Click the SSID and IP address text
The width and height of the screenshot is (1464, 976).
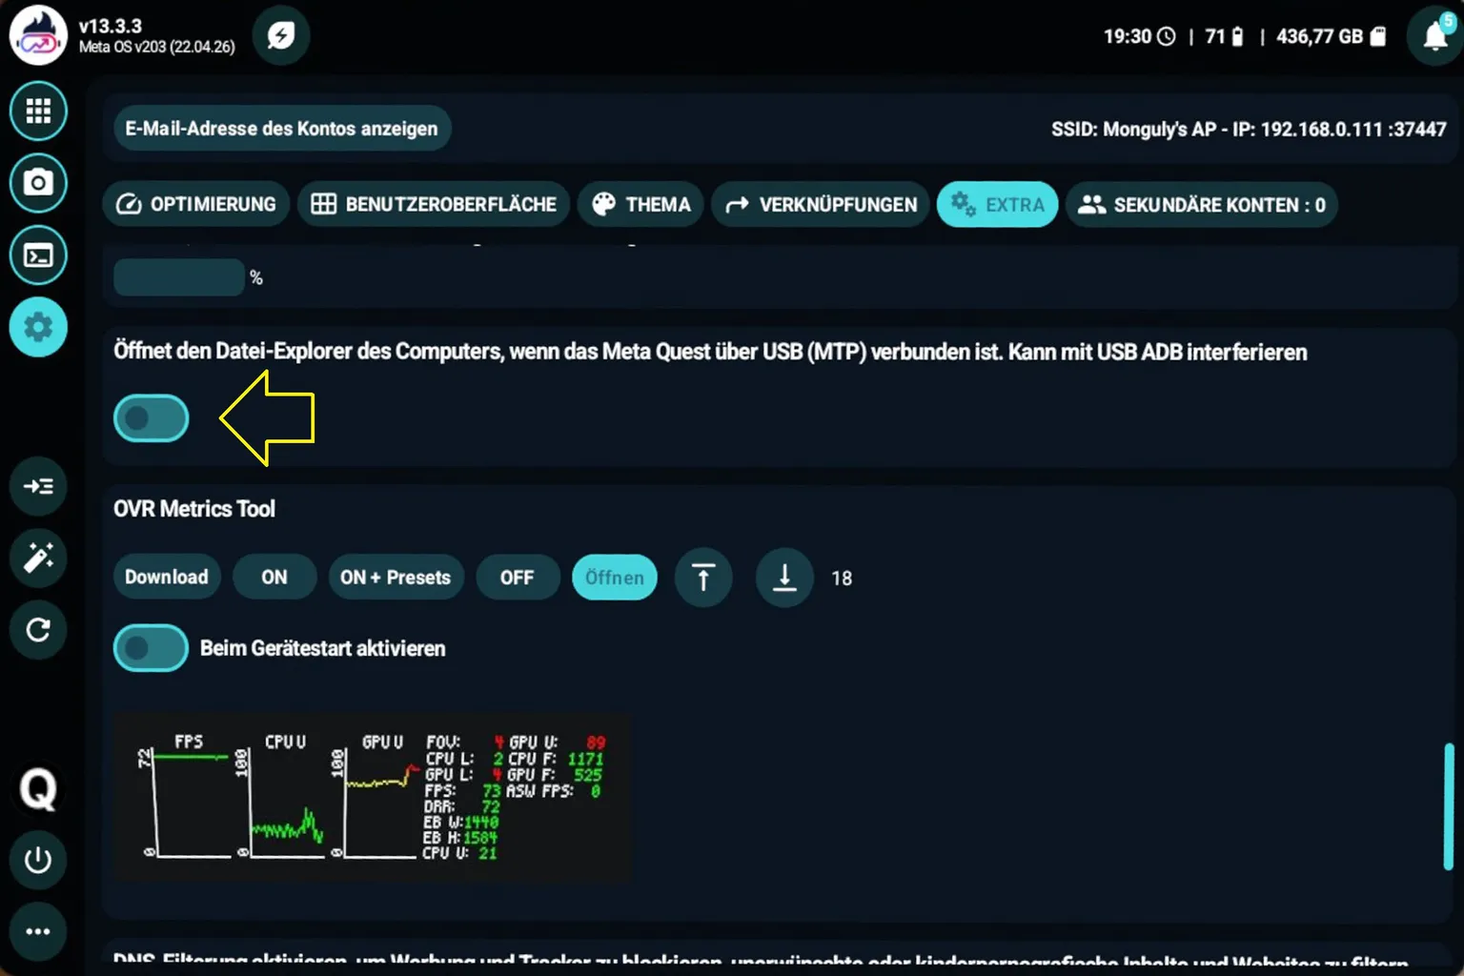pyautogui.click(x=1249, y=129)
